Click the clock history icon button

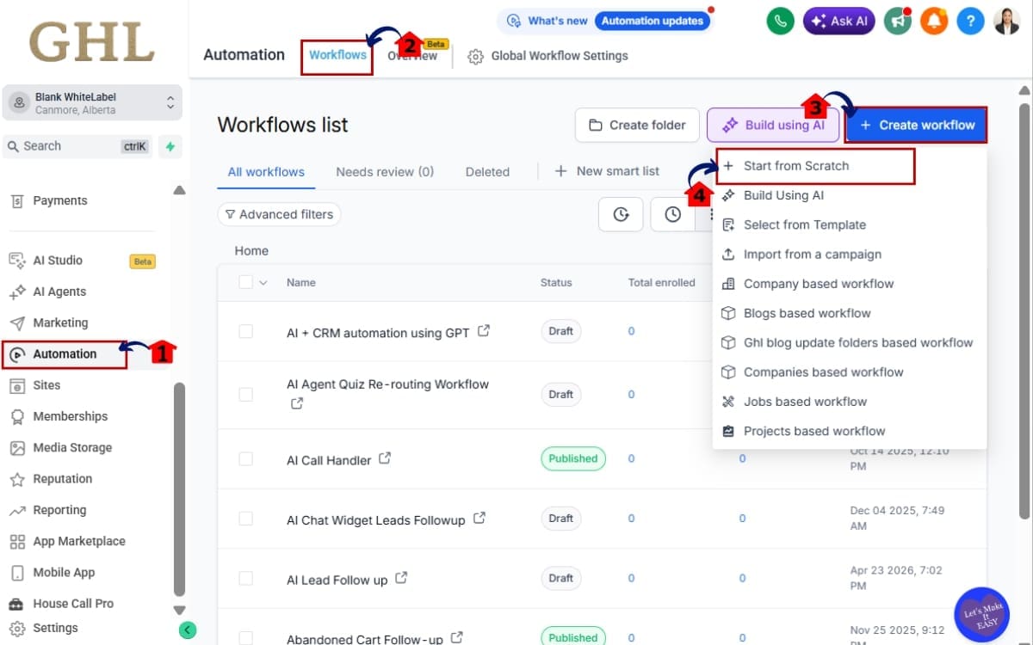tap(672, 214)
